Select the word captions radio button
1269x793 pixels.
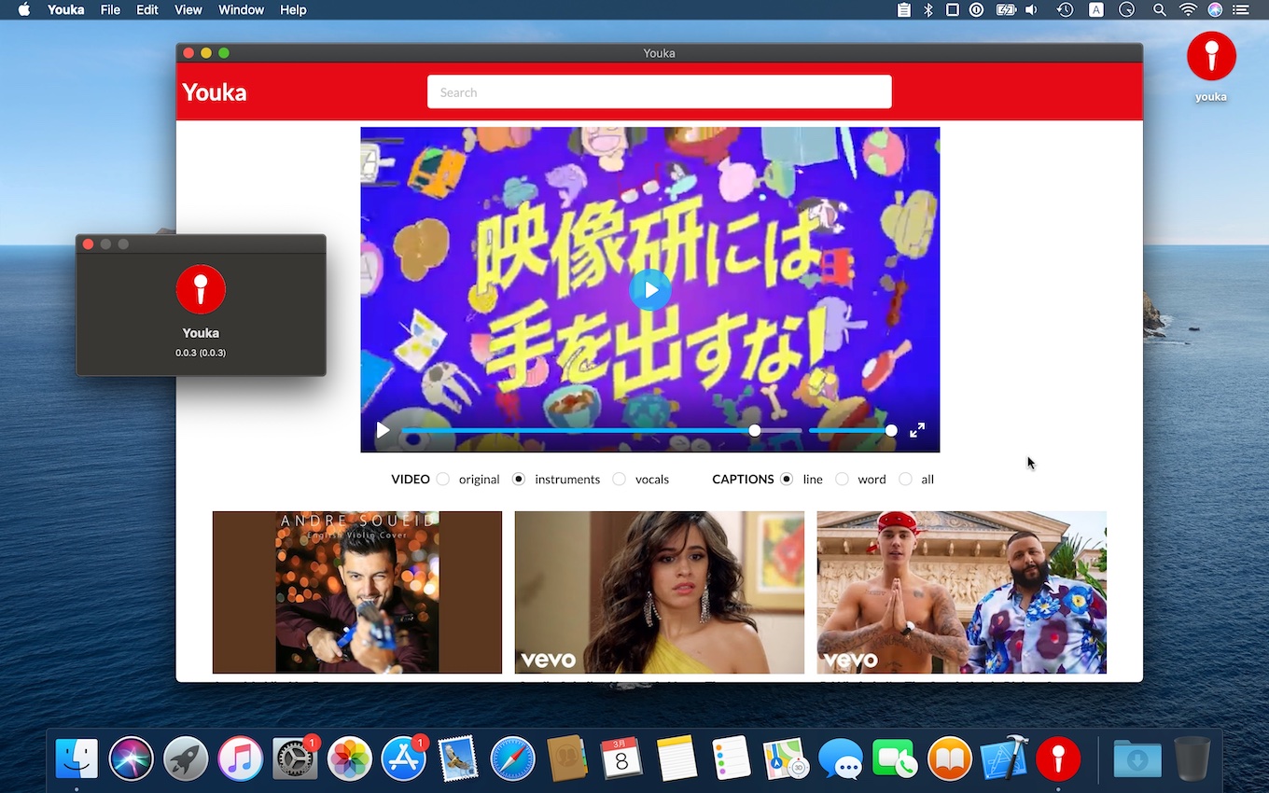(842, 479)
